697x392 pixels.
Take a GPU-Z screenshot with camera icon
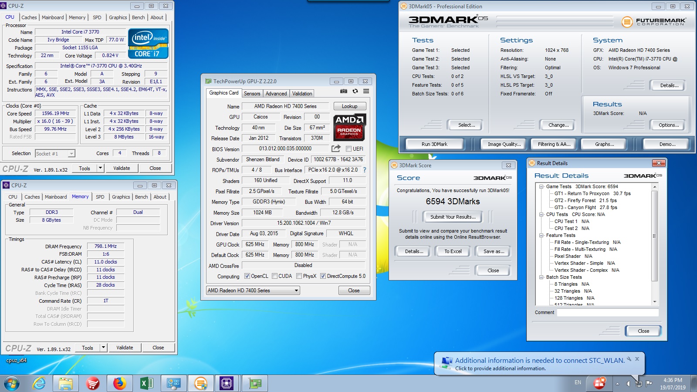[344, 91]
